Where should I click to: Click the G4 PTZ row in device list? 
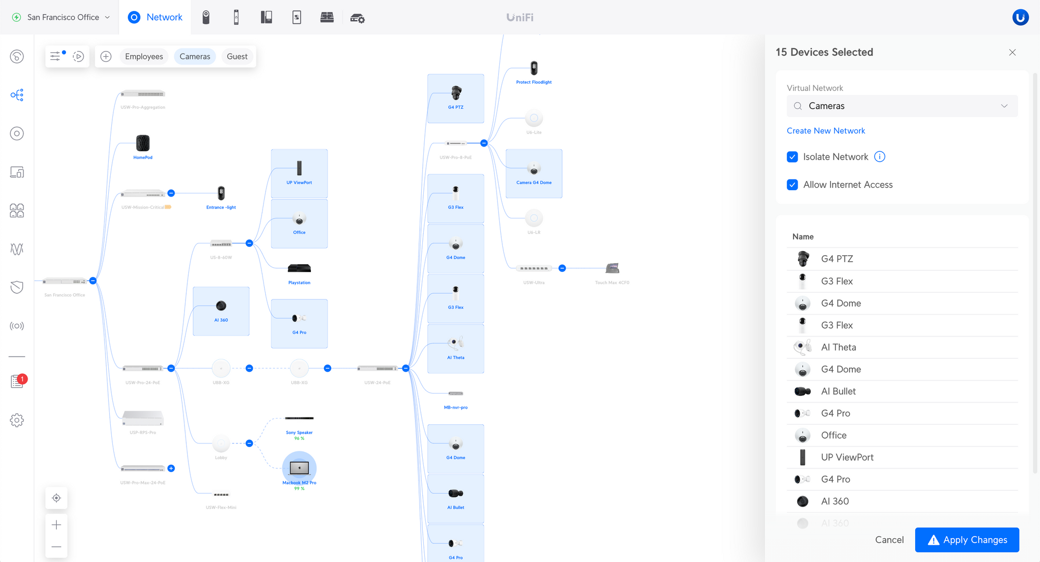tap(902, 259)
